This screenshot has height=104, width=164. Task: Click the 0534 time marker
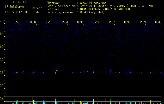[65, 22]
